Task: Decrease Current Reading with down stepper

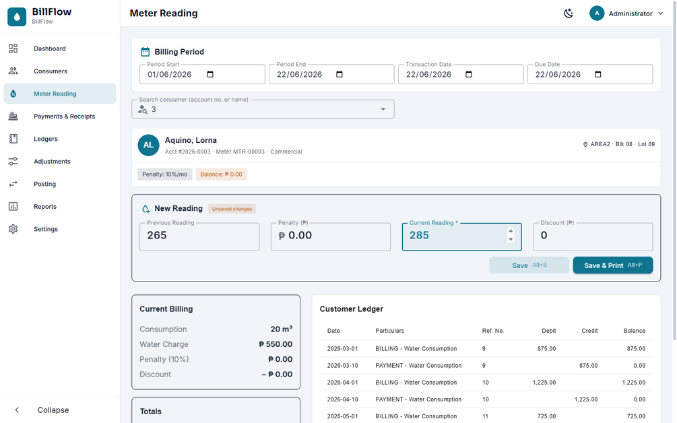Action: (x=511, y=239)
